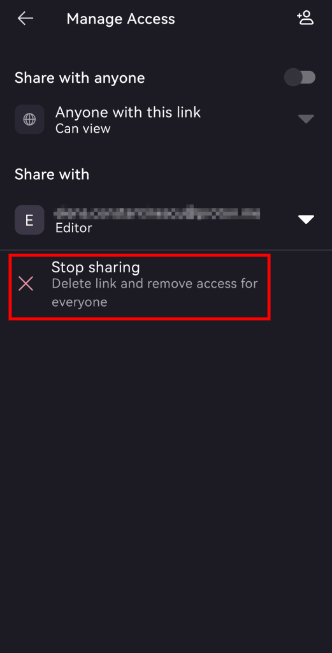Click the Share with anyone heading
Screen dimensions: 332x653
pos(80,78)
